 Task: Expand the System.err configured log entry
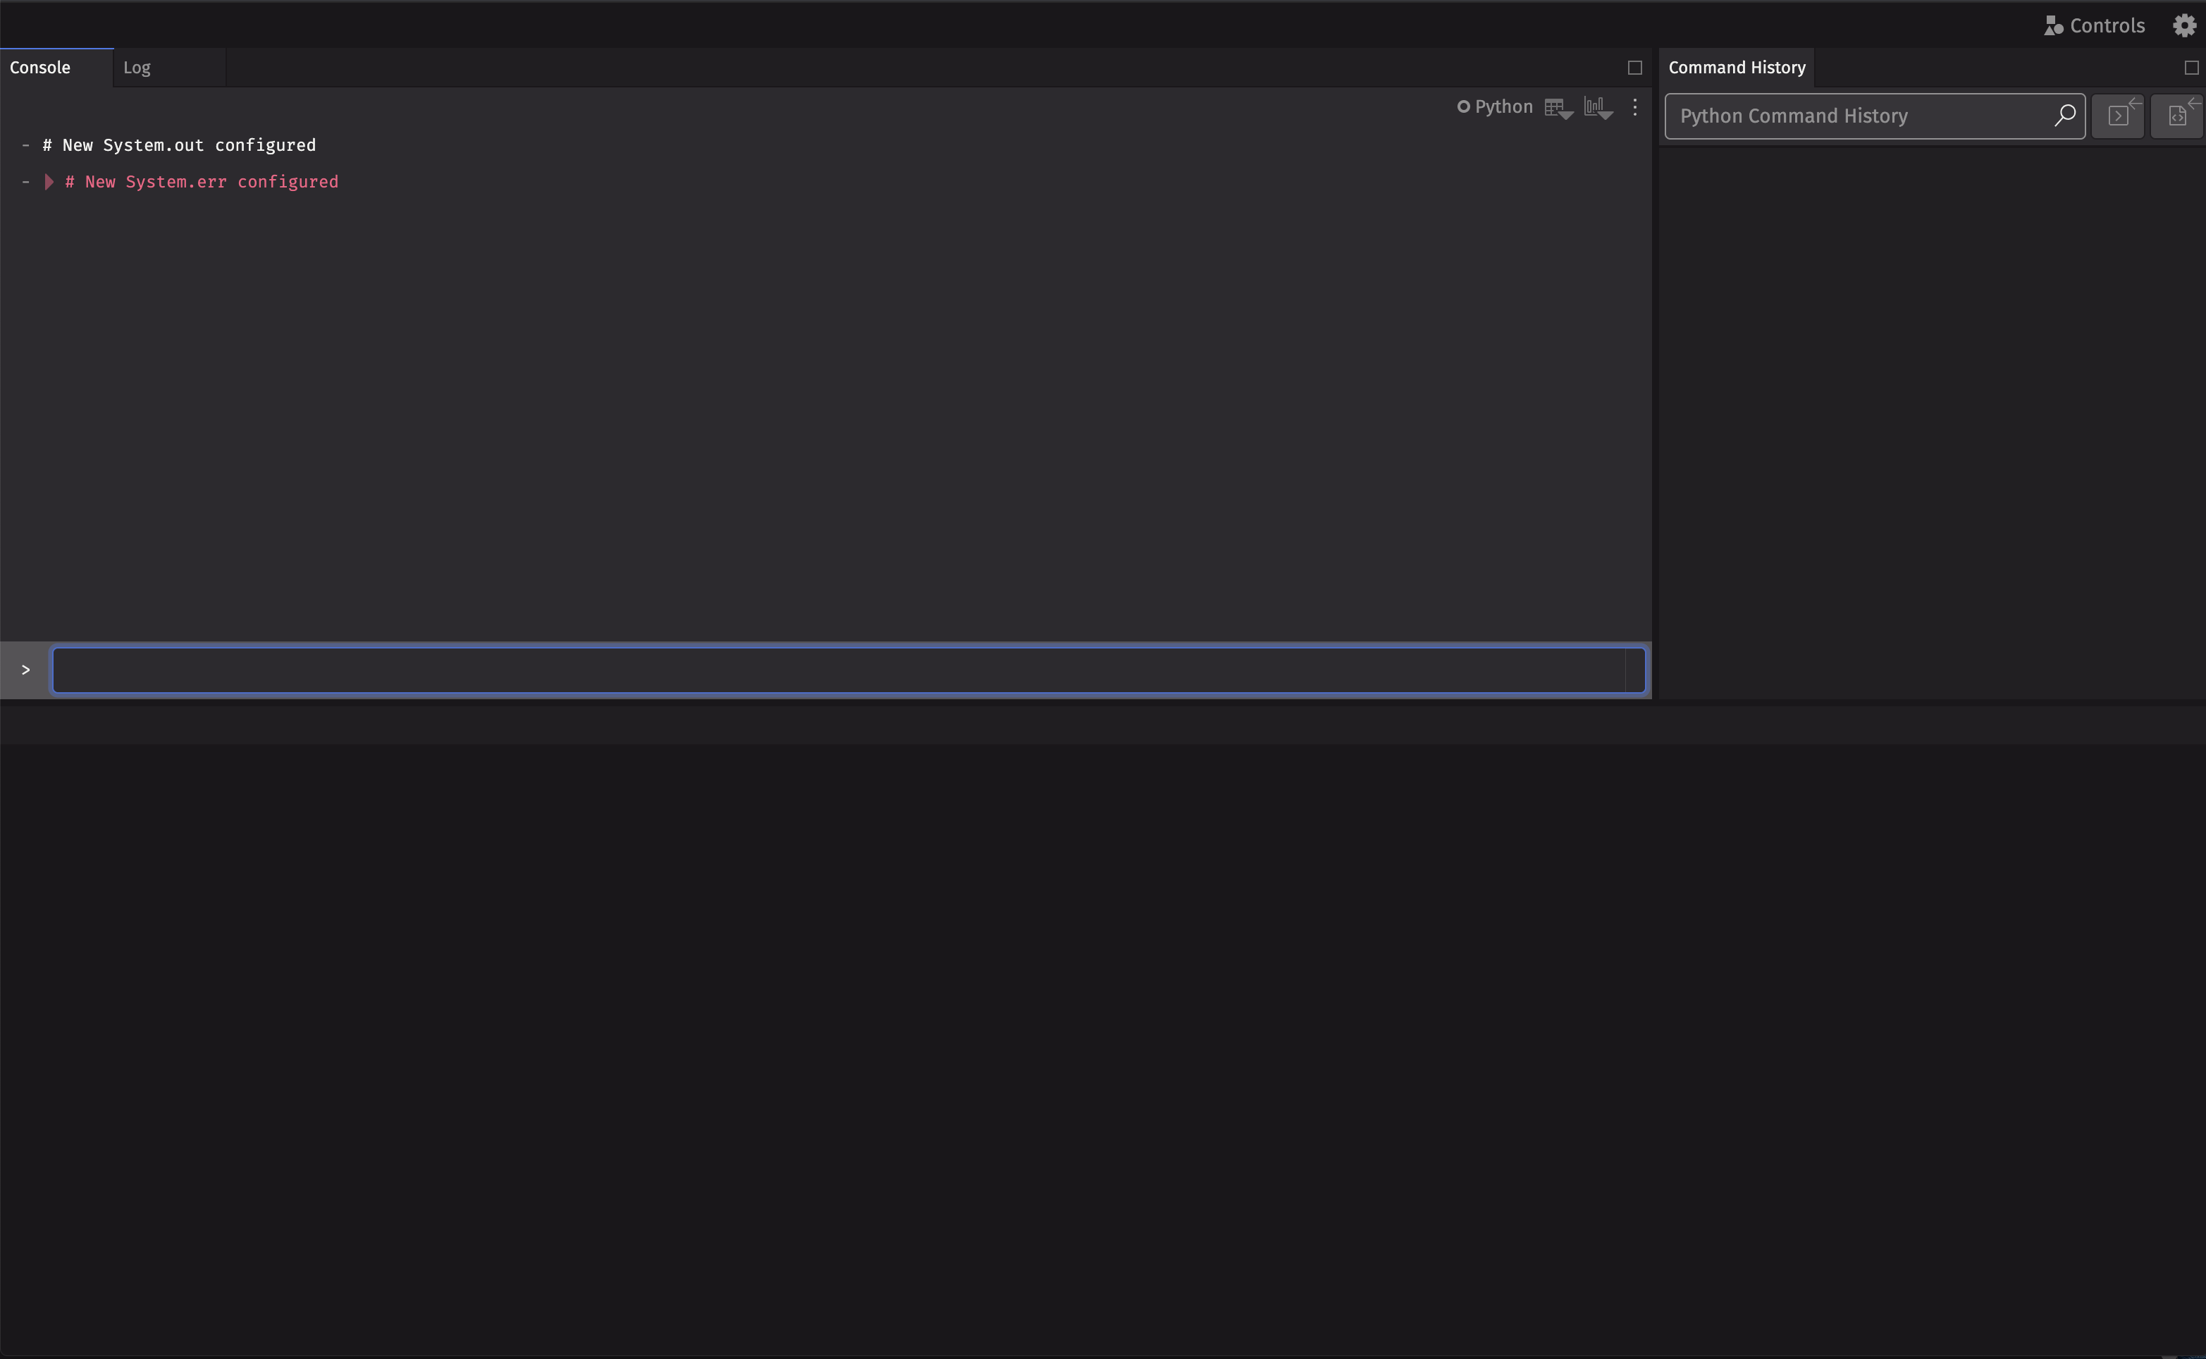coord(50,182)
